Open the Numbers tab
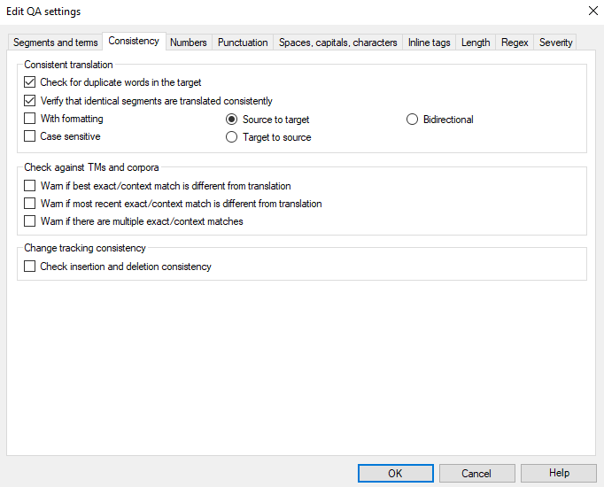604x487 pixels. point(189,43)
